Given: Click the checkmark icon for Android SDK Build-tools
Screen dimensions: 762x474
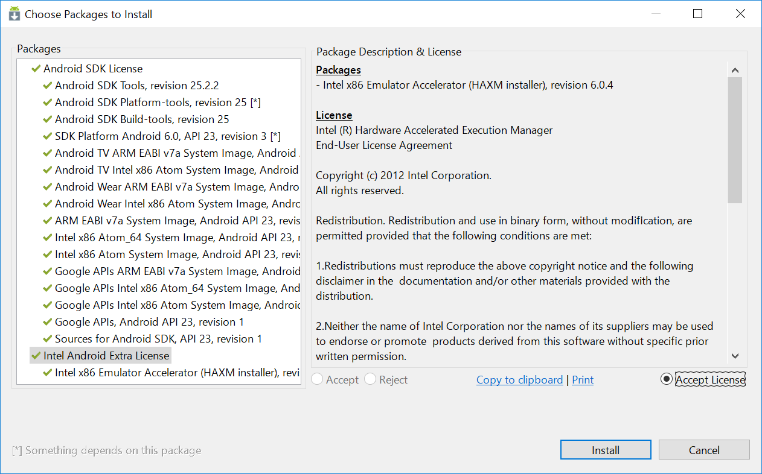Looking at the screenshot, I should click(x=47, y=119).
